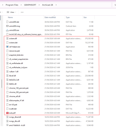The height and width of the screenshot is (128, 116).
Task: Click the 370,583 KB size of octane.dll
Action: [x=89, y=38]
